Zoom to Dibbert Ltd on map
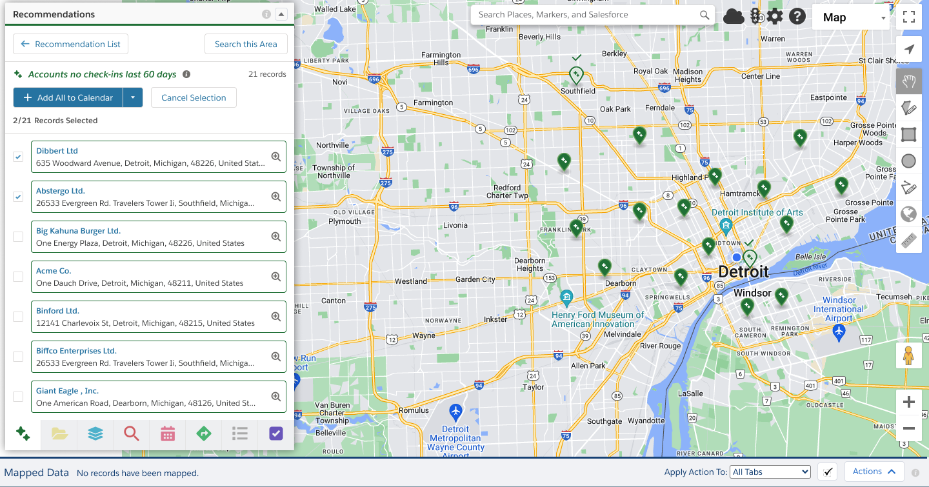This screenshot has height=487, width=929. pyautogui.click(x=275, y=157)
